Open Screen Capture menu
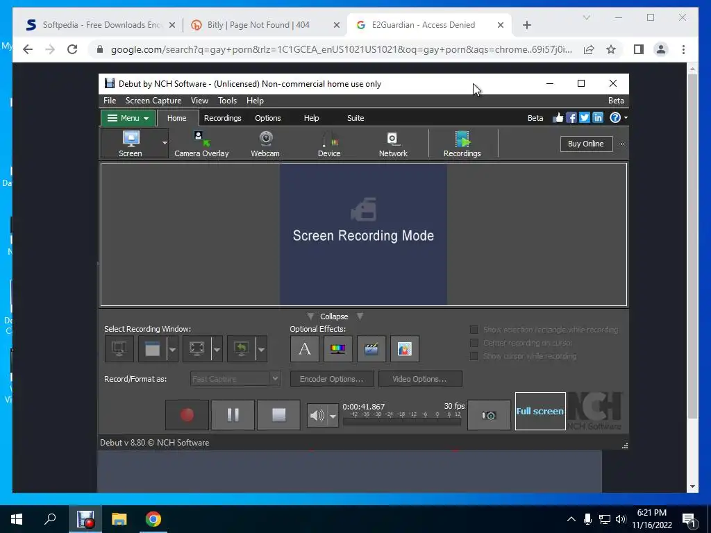The image size is (711, 533). [x=153, y=101]
